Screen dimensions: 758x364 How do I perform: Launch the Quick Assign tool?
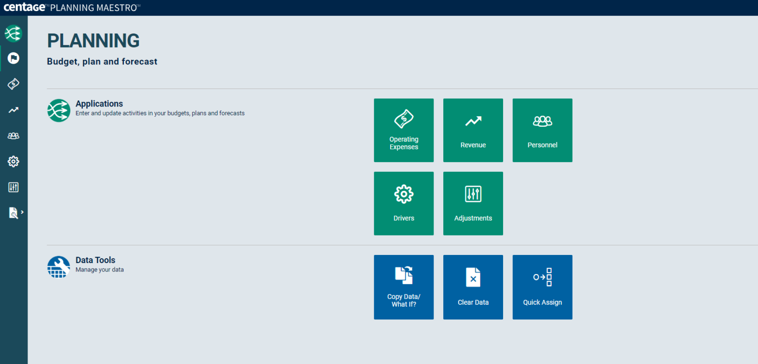point(542,287)
